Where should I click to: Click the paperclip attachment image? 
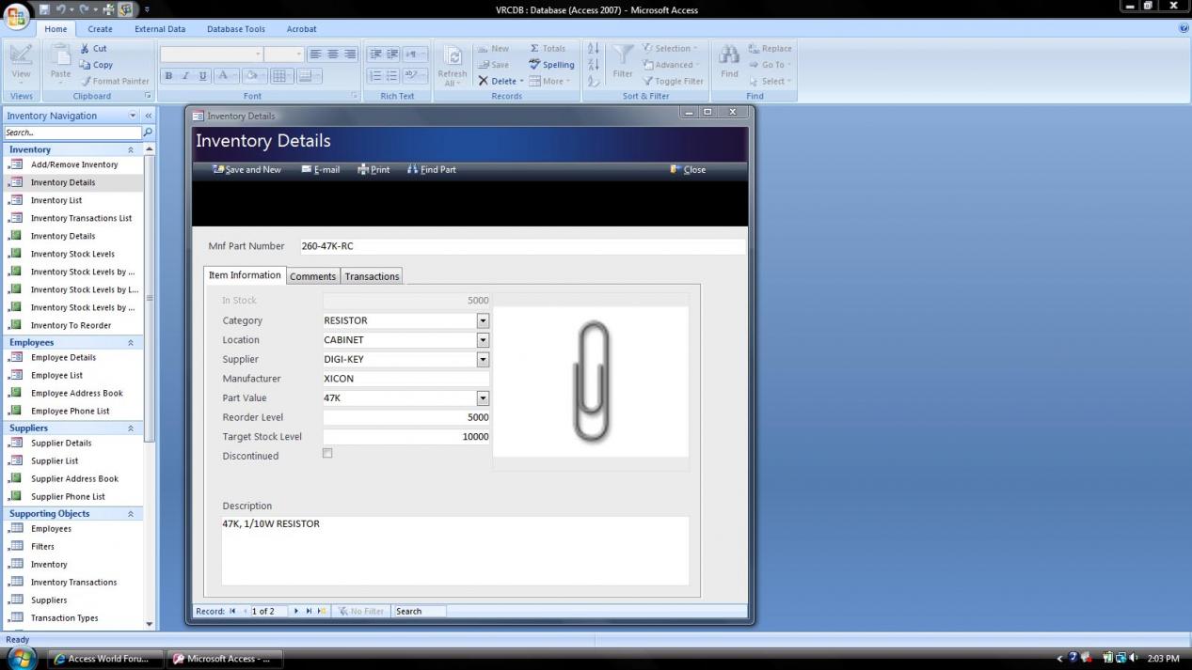coord(591,382)
